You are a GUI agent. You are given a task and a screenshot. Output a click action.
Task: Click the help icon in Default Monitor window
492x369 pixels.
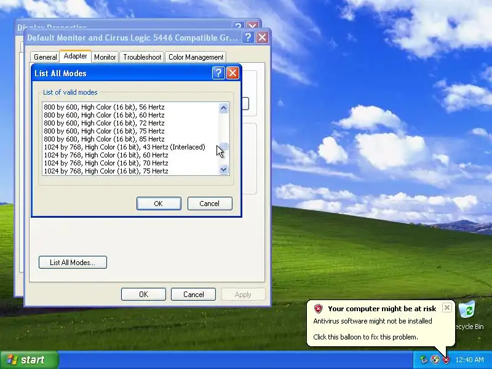[x=248, y=38]
